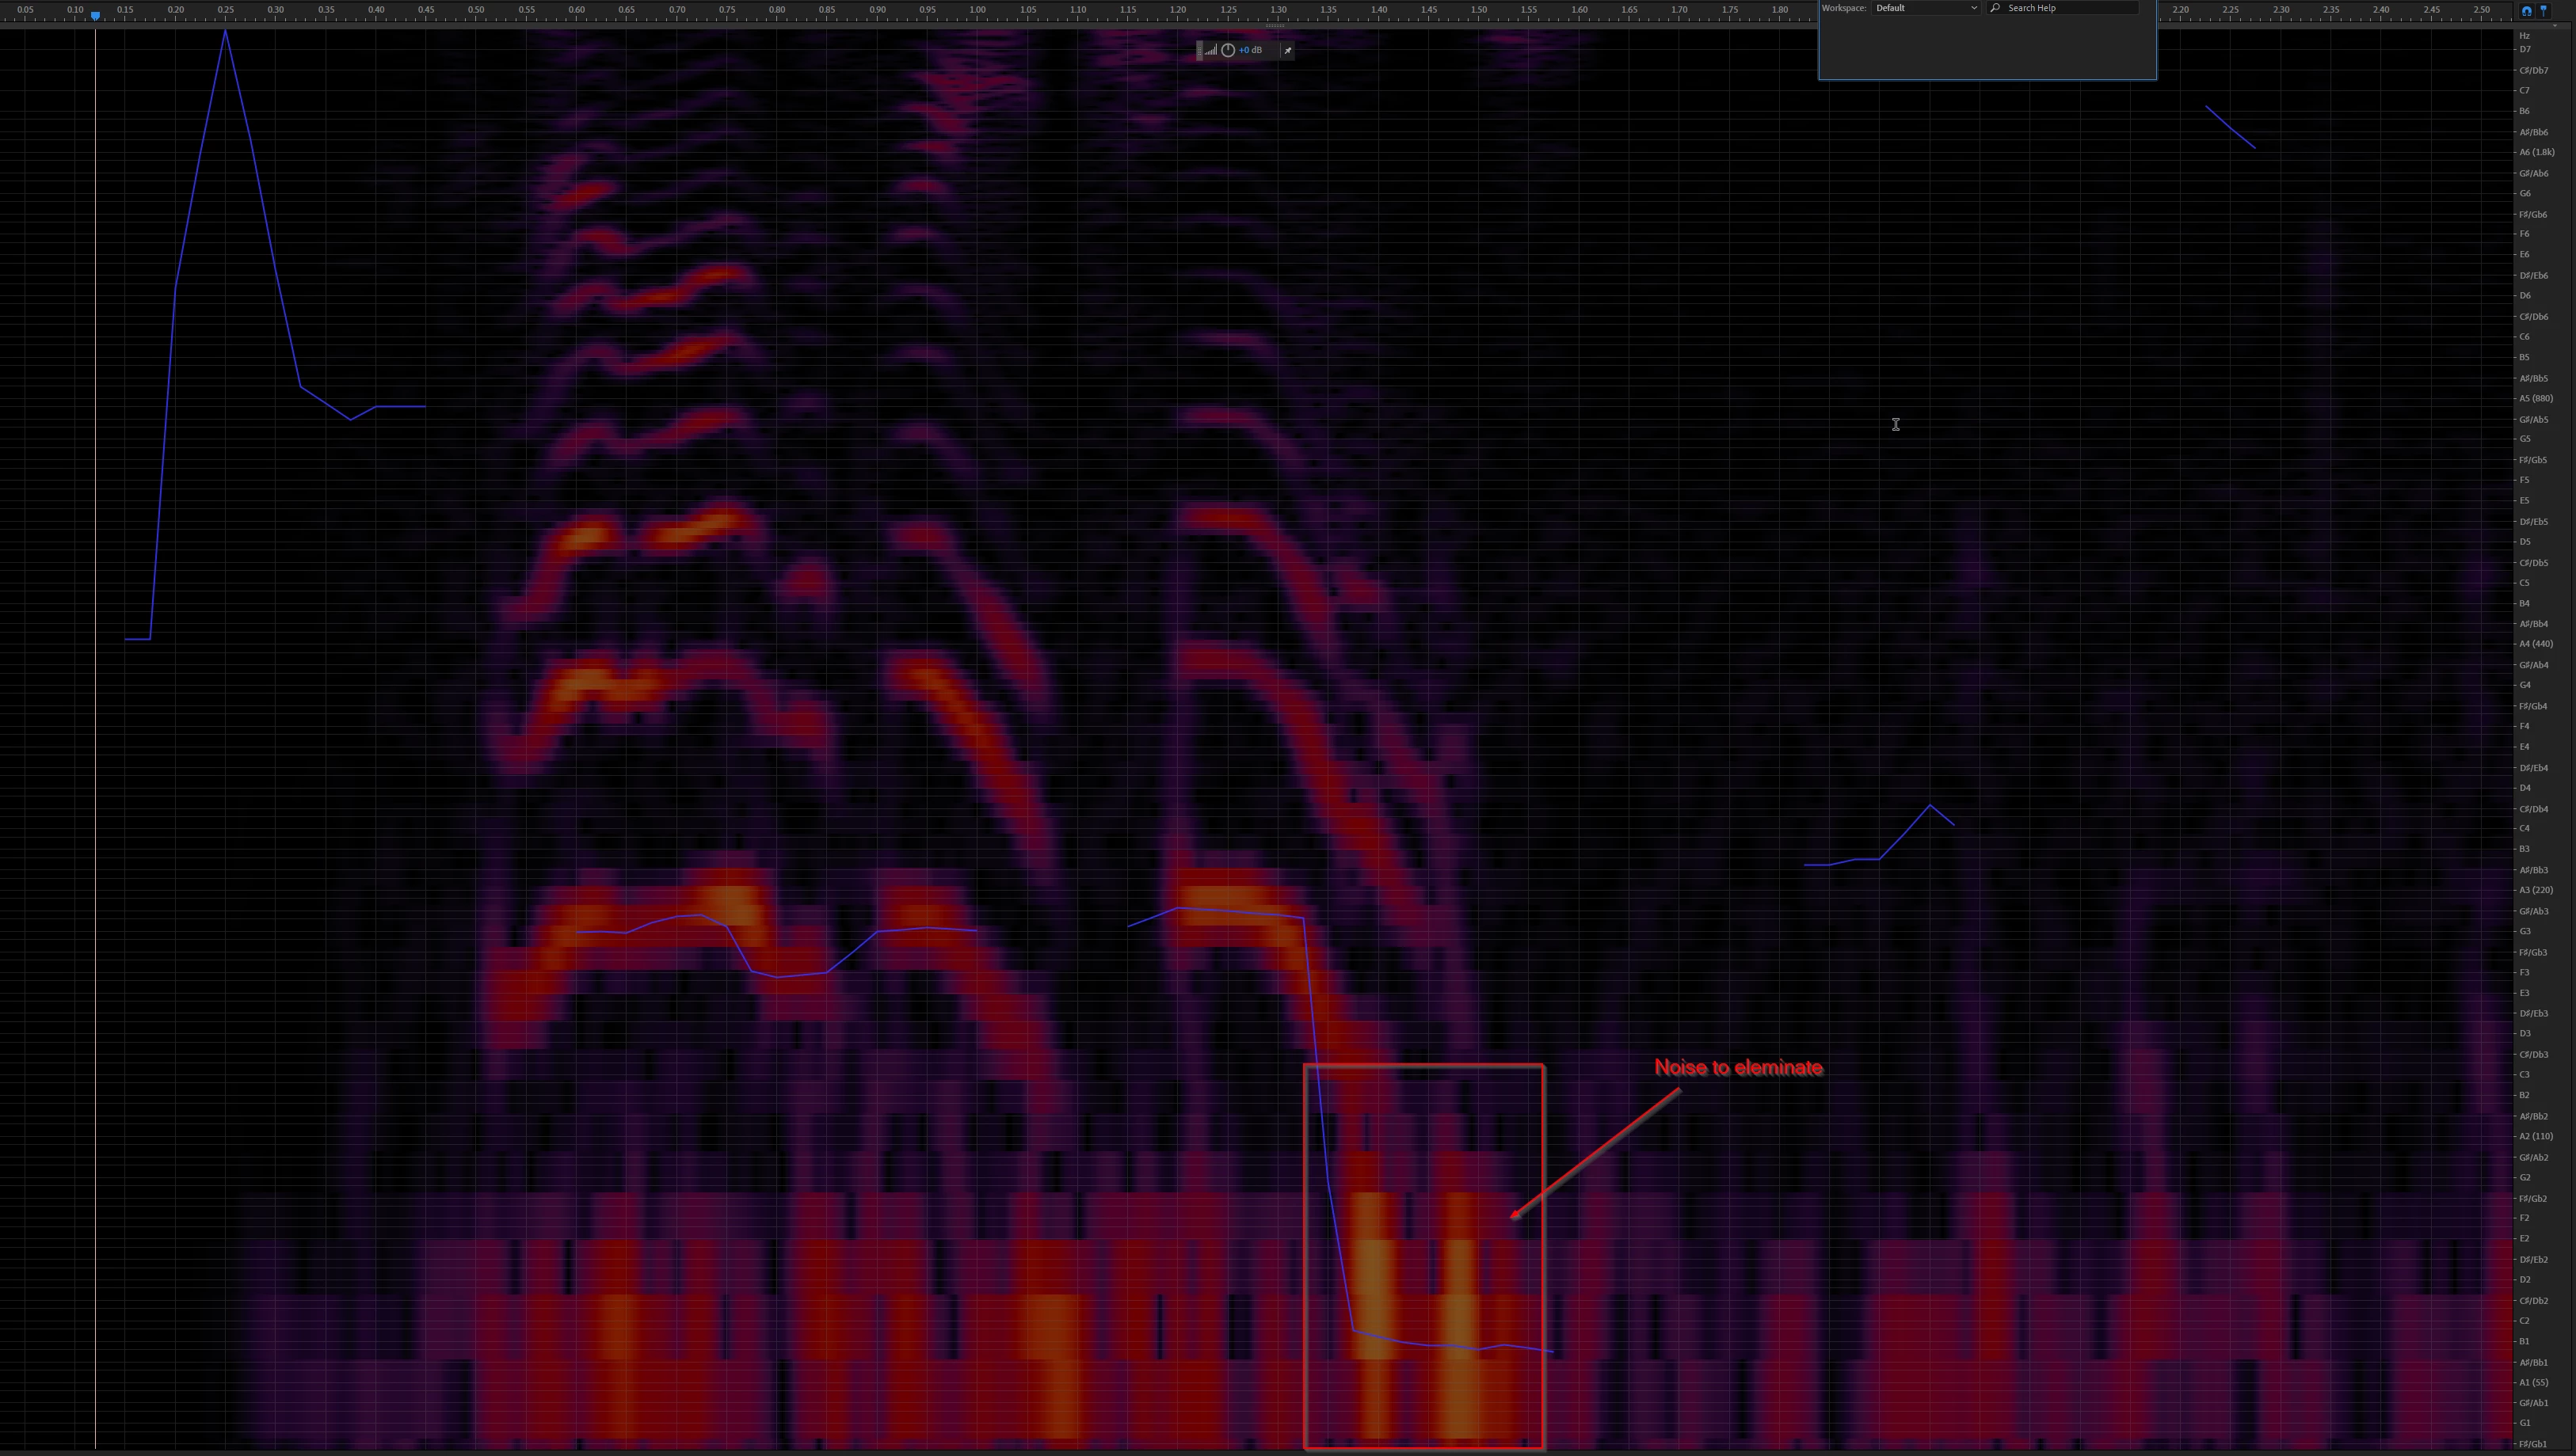The height and width of the screenshot is (1456, 2576).
Task: Open the Workspace Default dropdown
Action: (1926, 8)
